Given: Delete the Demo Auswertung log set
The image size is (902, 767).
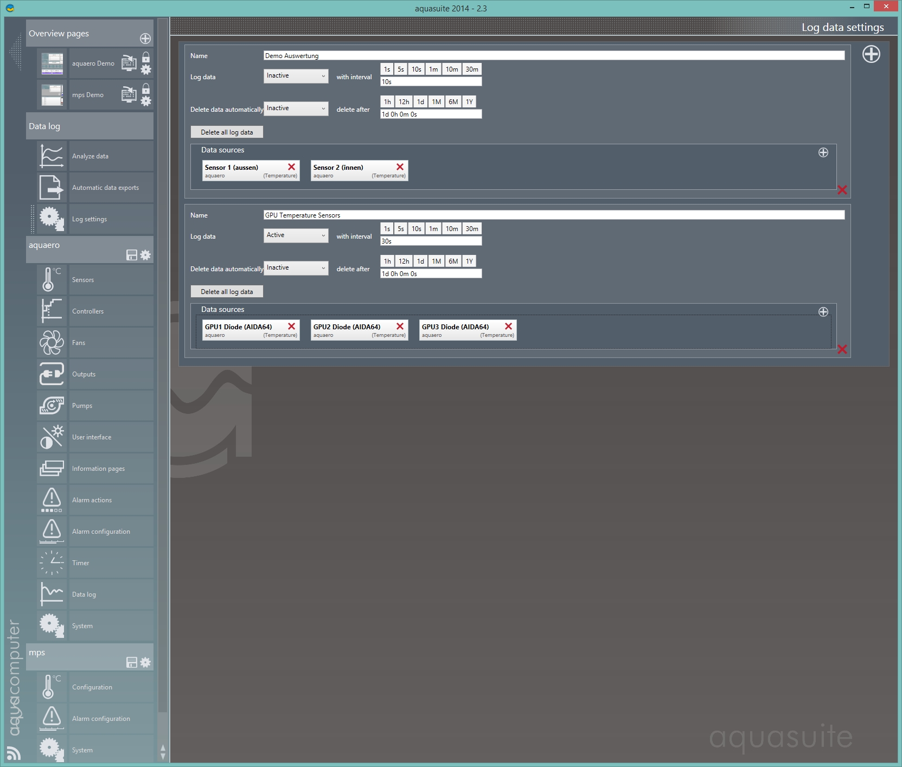Looking at the screenshot, I should tap(842, 190).
